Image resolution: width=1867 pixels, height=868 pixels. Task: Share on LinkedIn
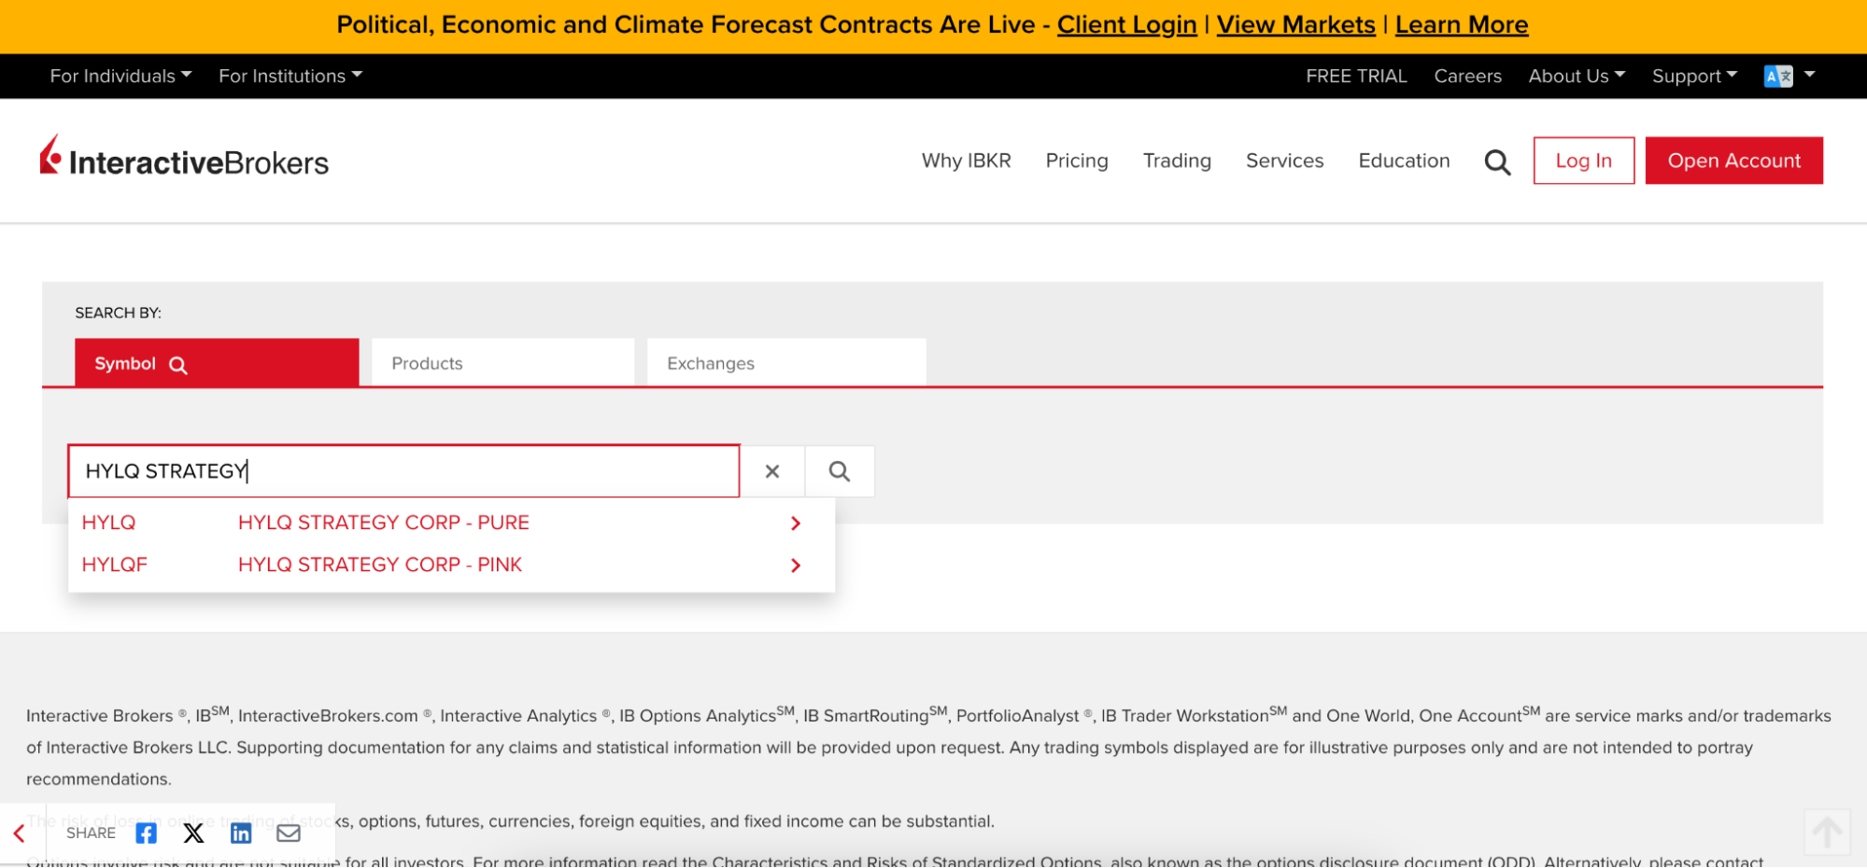241,833
